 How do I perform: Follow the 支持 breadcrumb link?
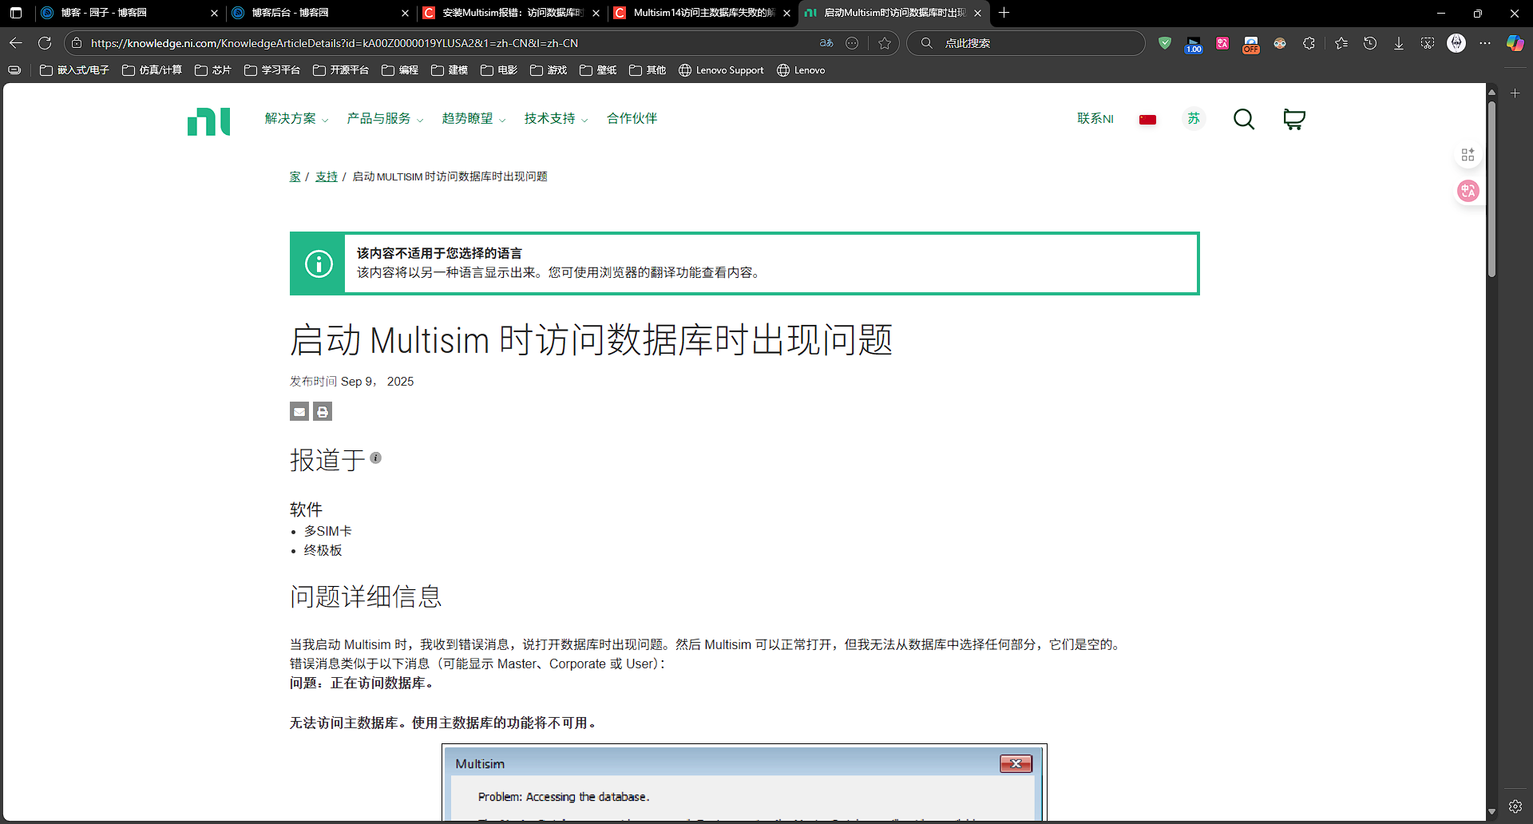pyautogui.click(x=327, y=176)
